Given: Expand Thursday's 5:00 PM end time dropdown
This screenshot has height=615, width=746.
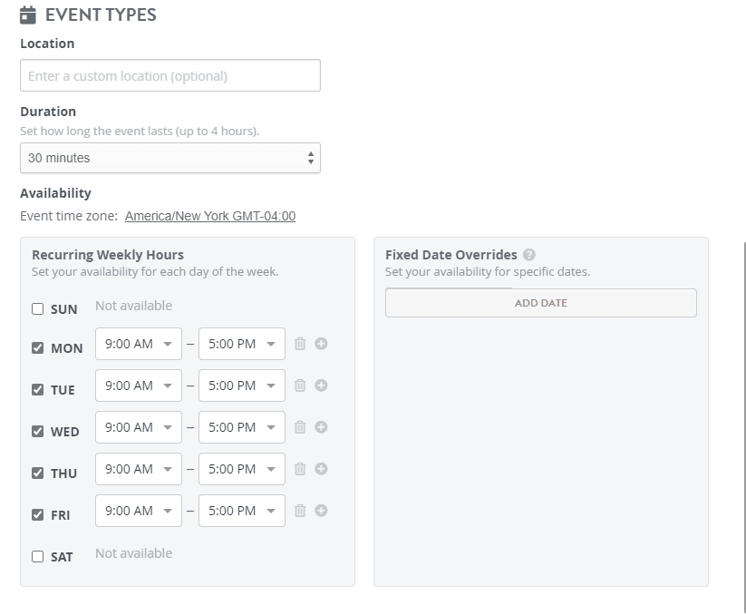Looking at the screenshot, I should pyautogui.click(x=242, y=469).
